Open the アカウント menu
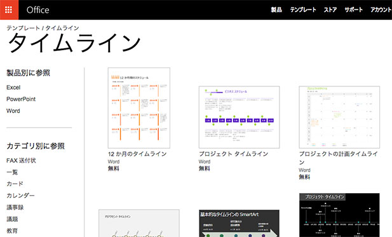Image resolution: width=392 pixels, height=237 pixels. (381, 10)
